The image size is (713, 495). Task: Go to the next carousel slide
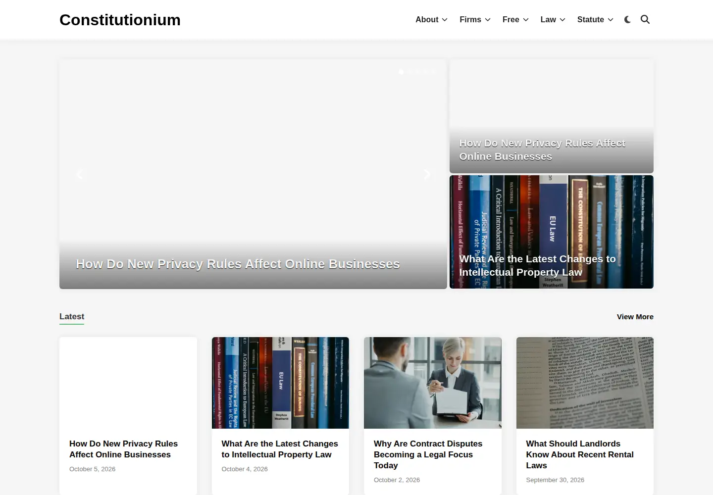[x=427, y=174]
